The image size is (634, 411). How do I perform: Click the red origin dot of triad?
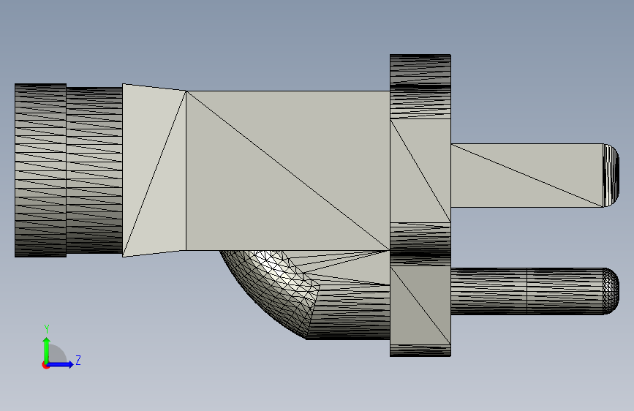coord(45,365)
